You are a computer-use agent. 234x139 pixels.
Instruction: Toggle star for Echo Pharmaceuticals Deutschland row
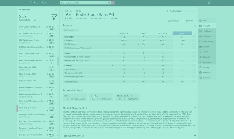(47, 61)
